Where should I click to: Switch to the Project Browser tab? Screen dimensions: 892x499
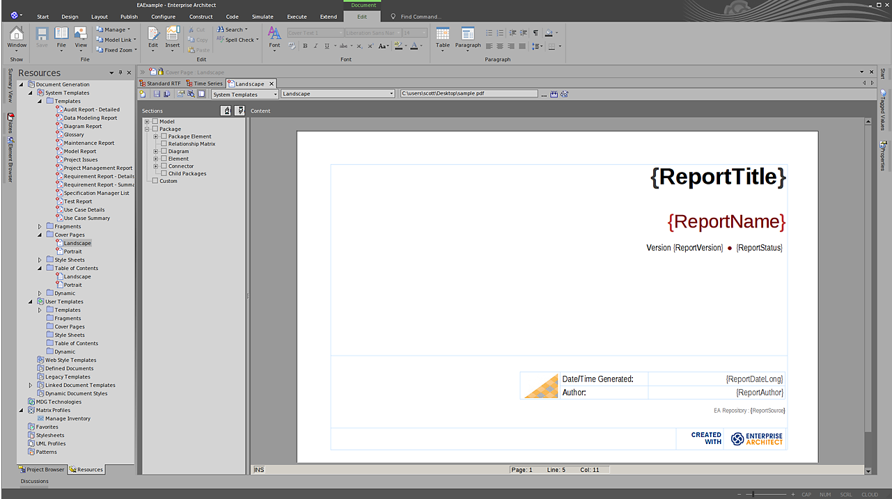[42, 470]
